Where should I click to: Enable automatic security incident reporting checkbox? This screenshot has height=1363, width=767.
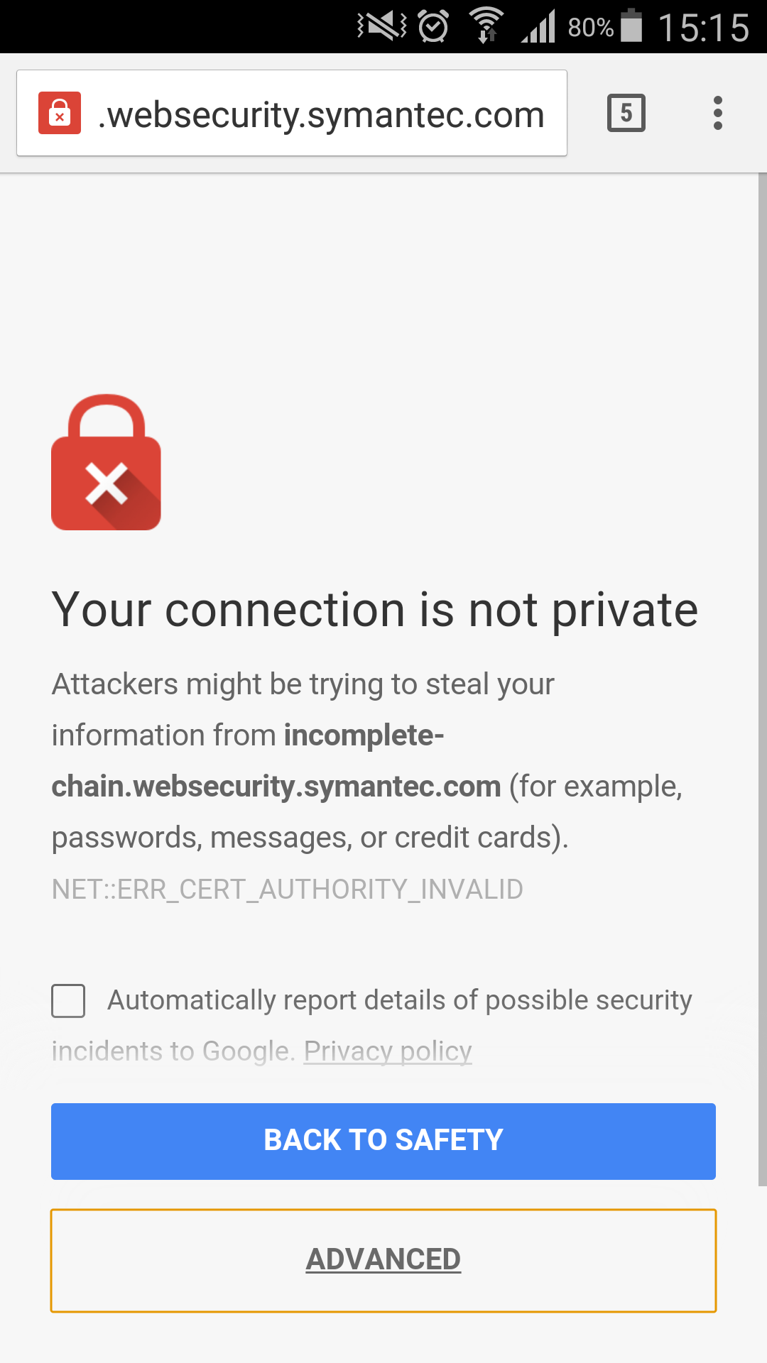pyautogui.click(x=68, y=1001)
